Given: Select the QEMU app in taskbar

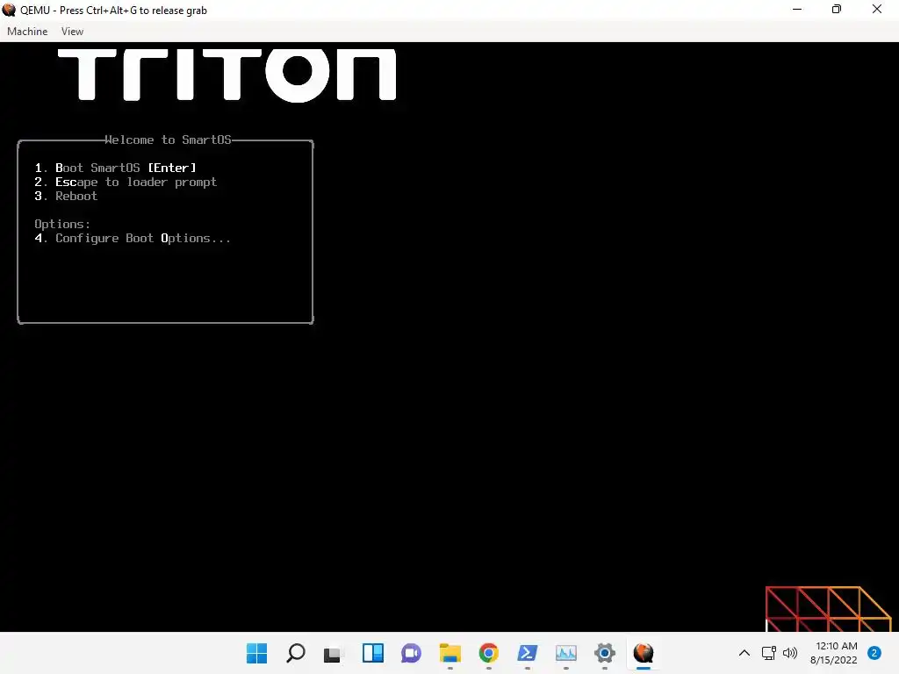Looking at the screenshot, I should coord(644,653).
